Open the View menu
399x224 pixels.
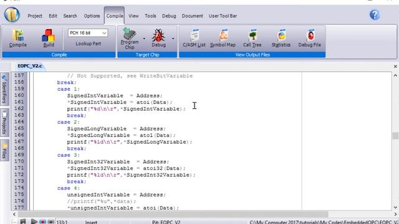pyautogui.click(x=133, y=16)
